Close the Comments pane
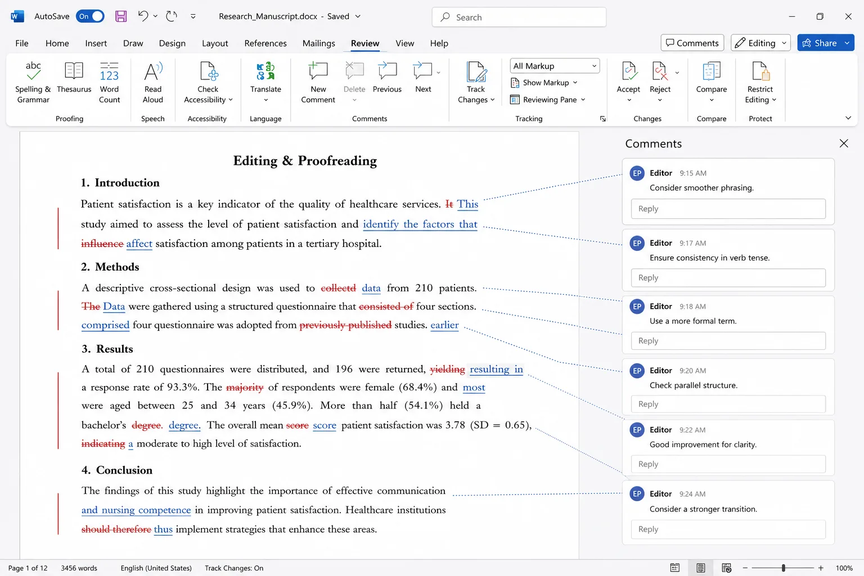864x576 pixels. click(x=844, y=143)
